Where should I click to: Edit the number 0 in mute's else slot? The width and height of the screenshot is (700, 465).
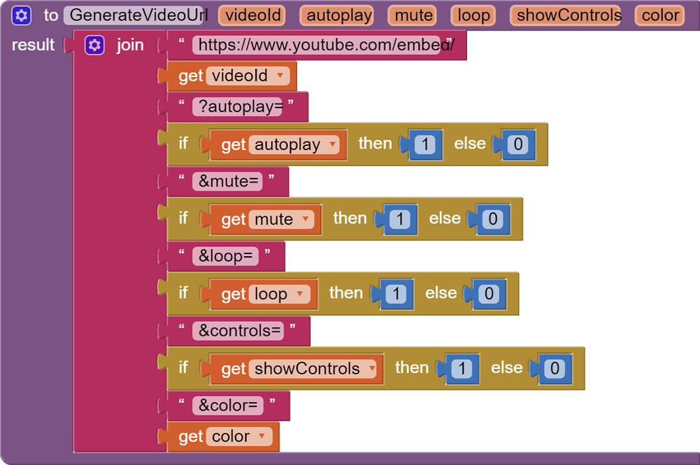click(x=493, y=218)
